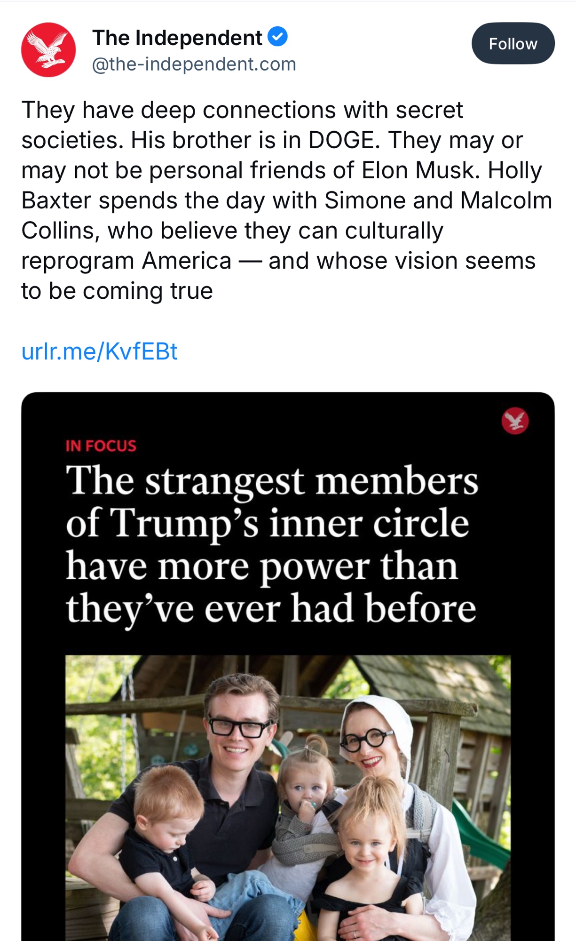This screenshot has width=576, height=941.
Task: Click the red IN FOCUS label
Action: (101, 446)
